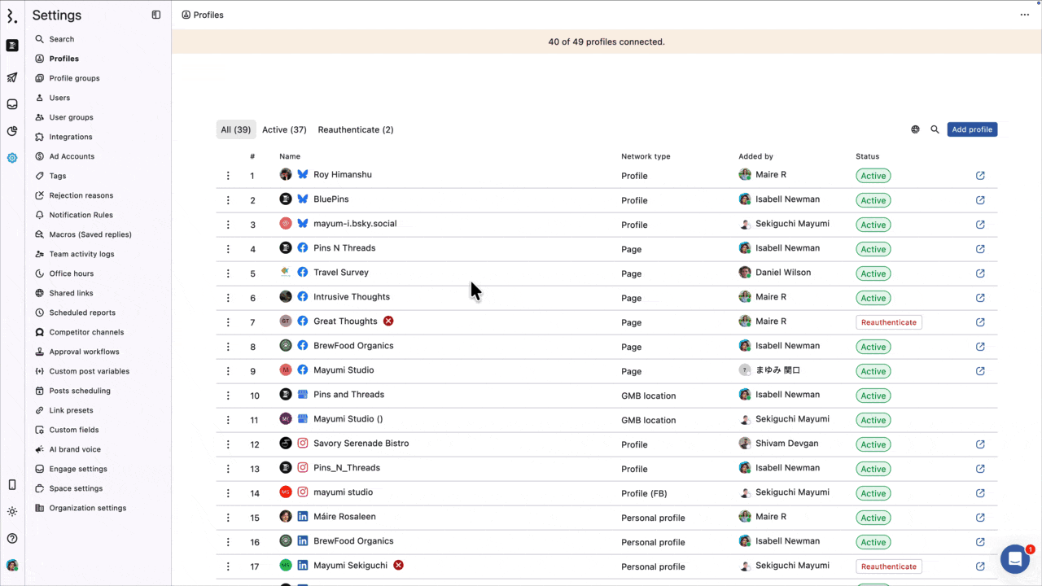Switch to the Active (37) tab
The height and width of the screenshot is (586, 1042).
pos(284,129)
